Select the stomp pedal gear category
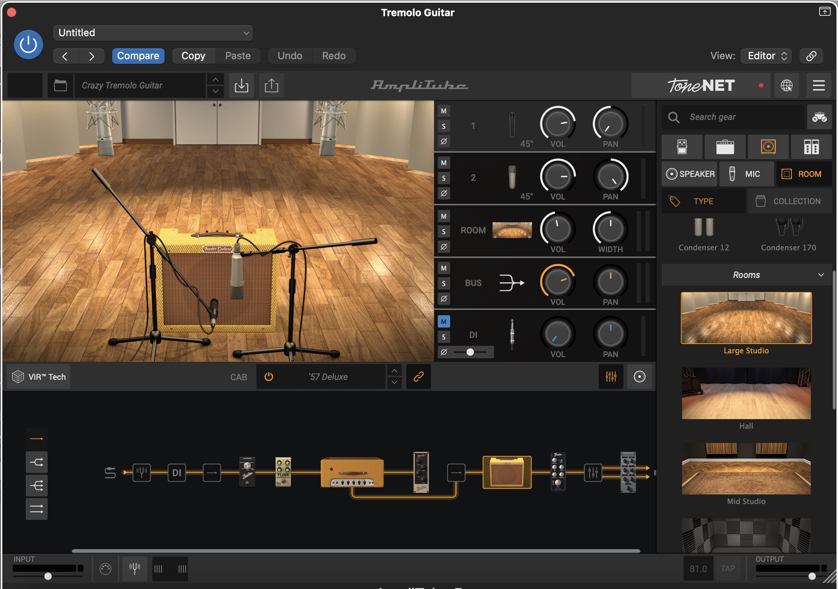838x589 pixels. (x=682, y=147)
